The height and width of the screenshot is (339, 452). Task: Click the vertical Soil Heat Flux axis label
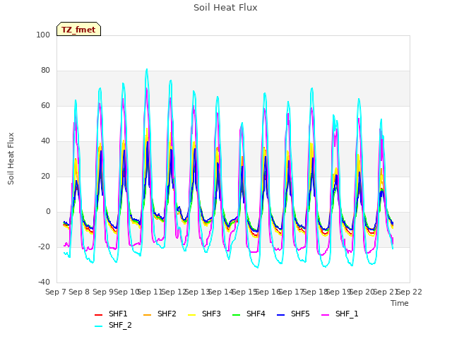[11, 158]
